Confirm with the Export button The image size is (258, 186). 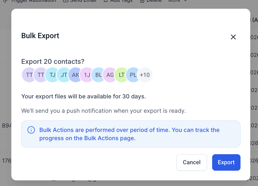tap(226, 162)
